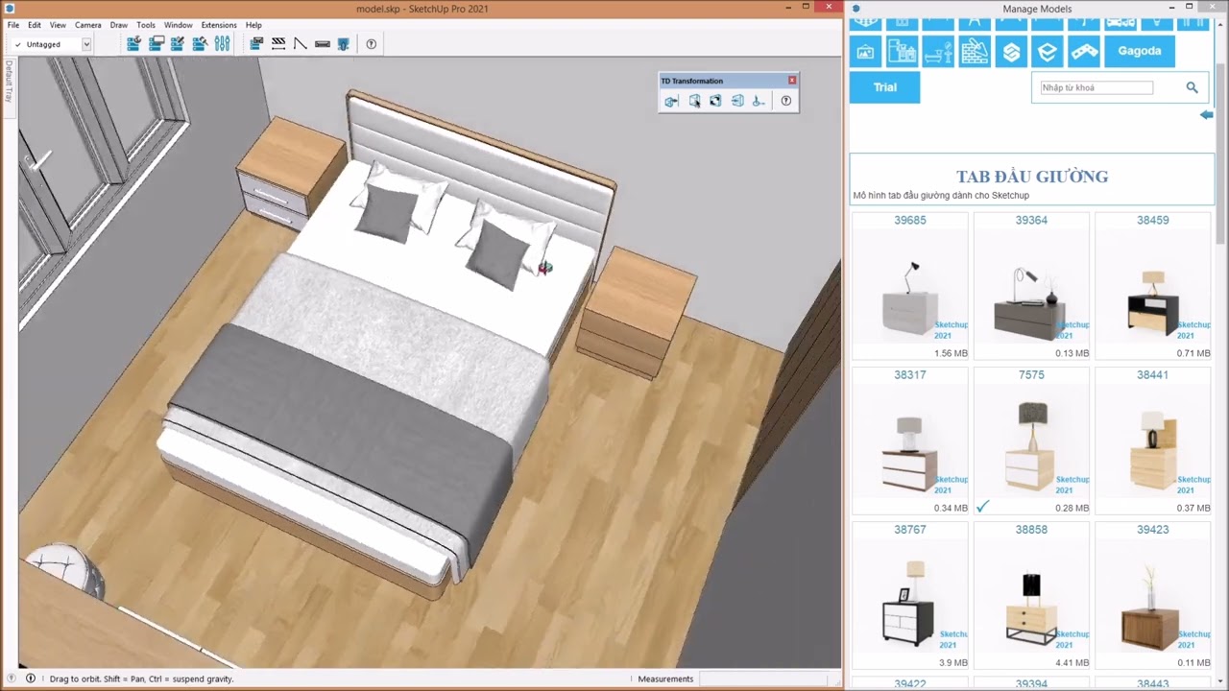
Task: Open the File menu
Action: coord(13,25)
